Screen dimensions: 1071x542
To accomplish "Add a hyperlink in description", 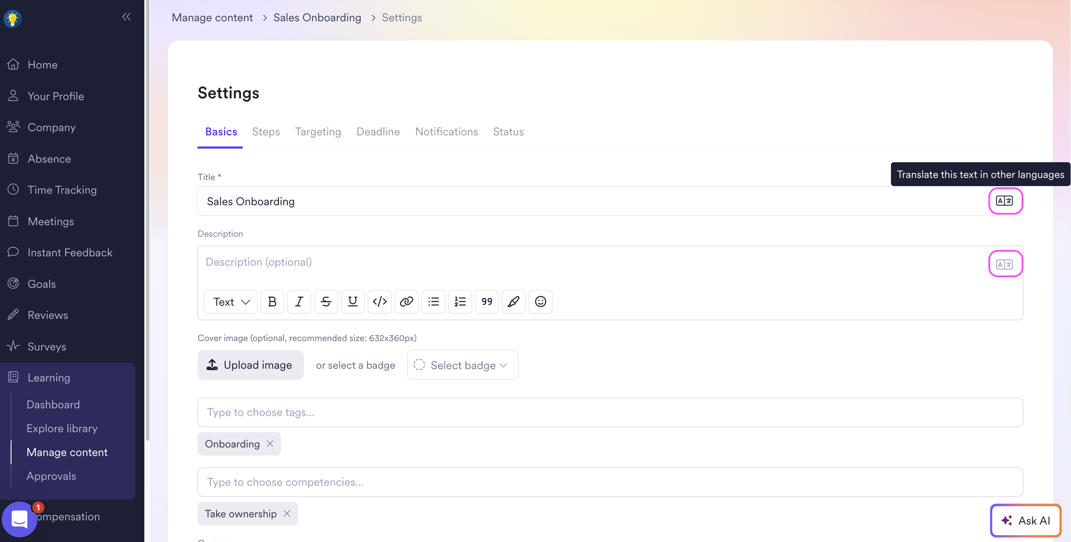I will (x=407, y=302).
